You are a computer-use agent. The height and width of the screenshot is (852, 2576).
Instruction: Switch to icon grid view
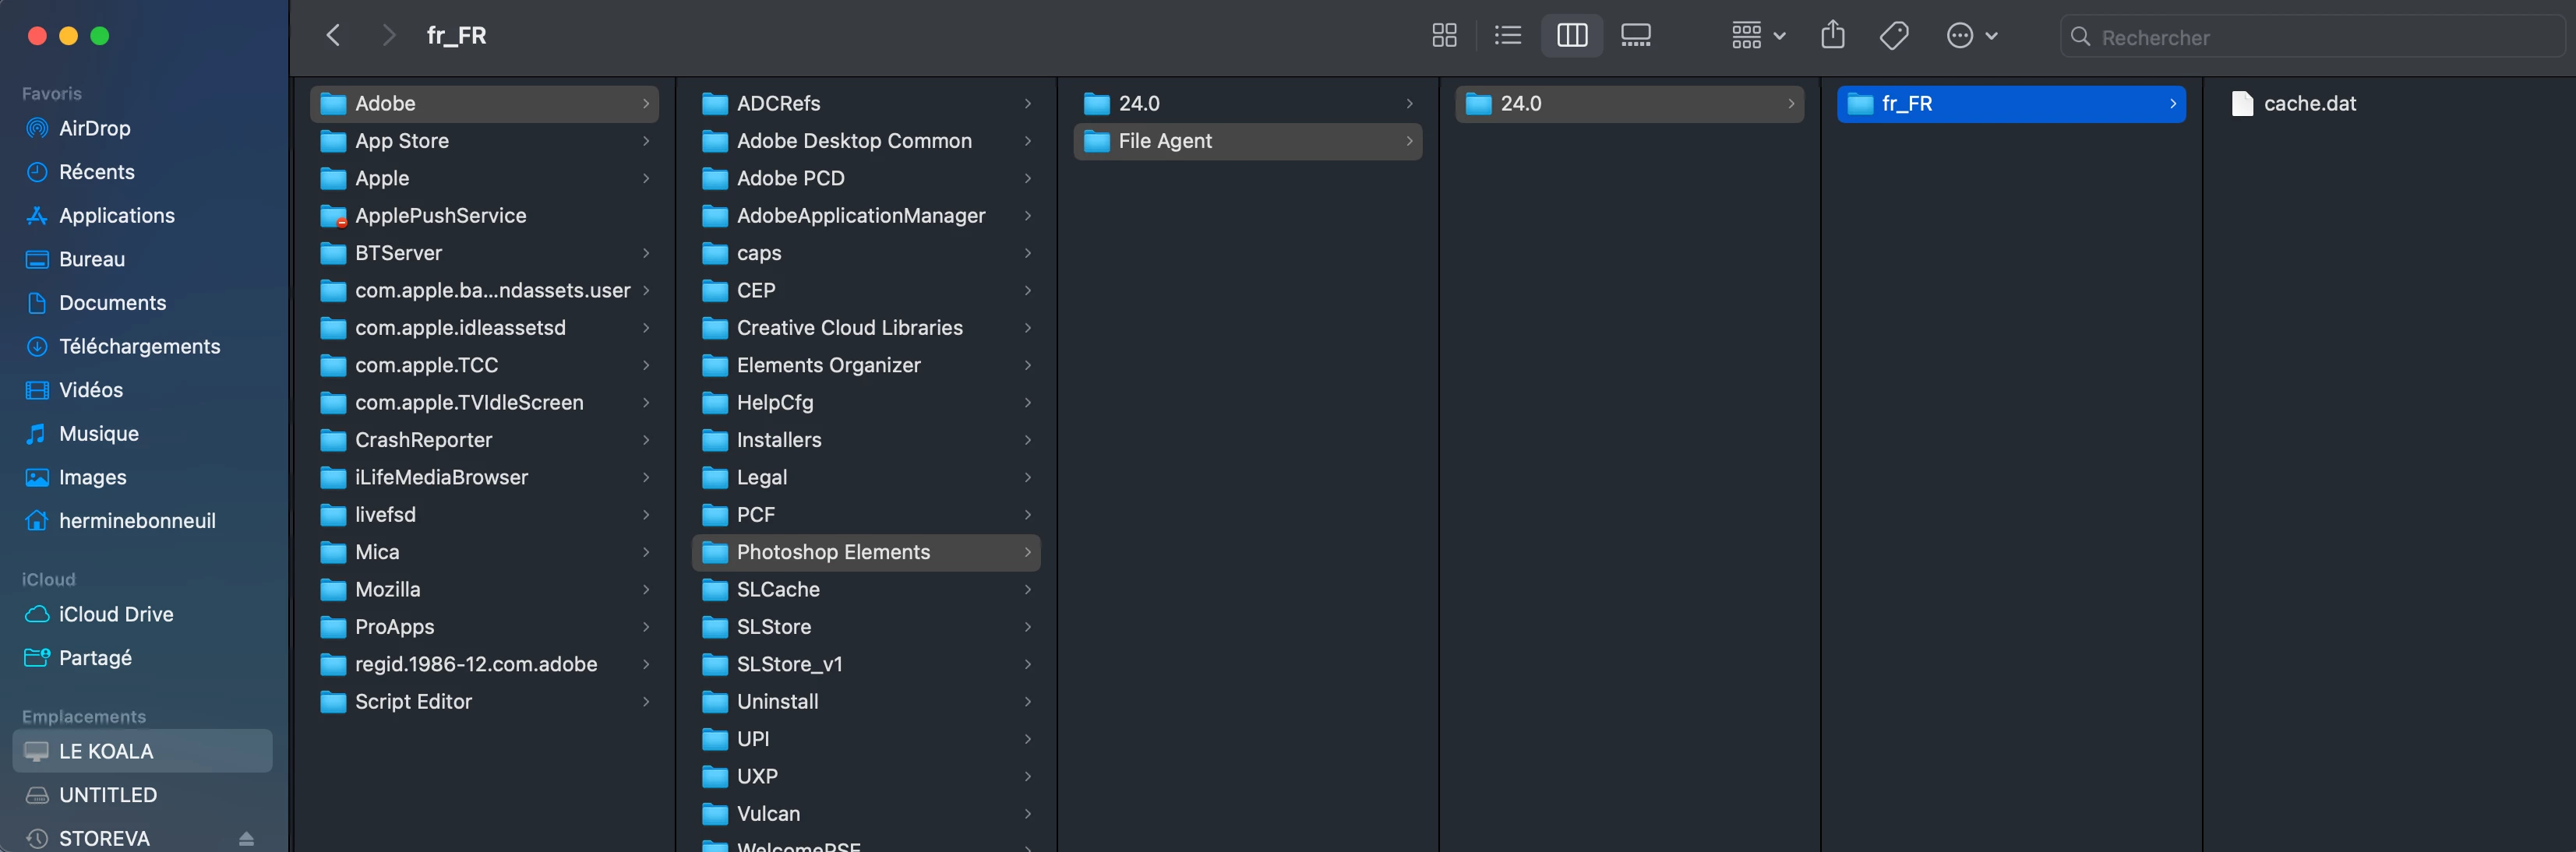click(1444, 36)
